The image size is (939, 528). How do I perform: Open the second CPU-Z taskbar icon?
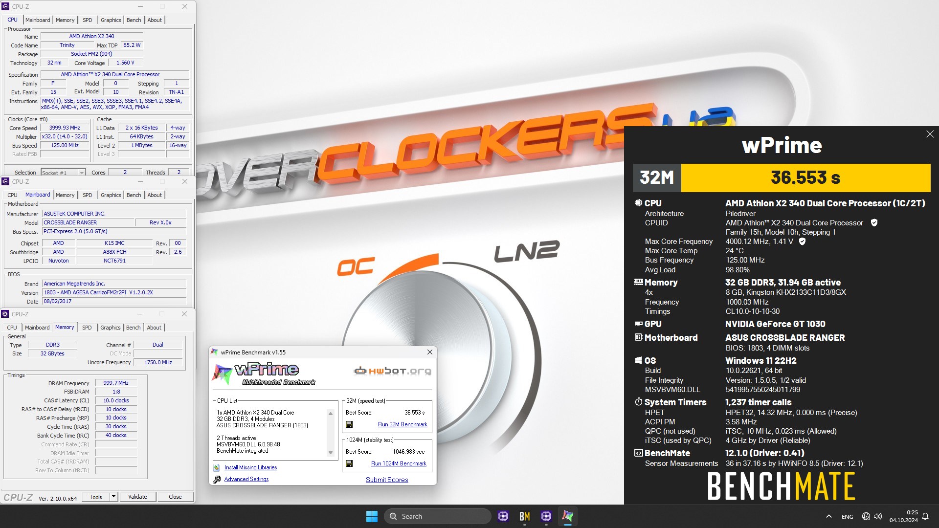point(546,516)
